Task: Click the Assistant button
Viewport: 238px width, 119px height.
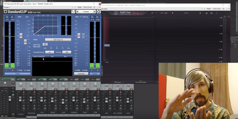Action: (81, 74)
